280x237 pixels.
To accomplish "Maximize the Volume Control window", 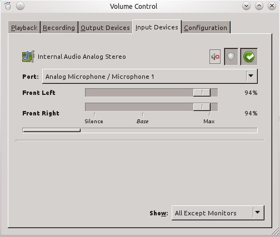I will (x=259, y=6).
